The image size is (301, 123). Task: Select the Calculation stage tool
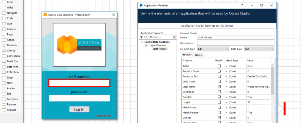point(11,56)
